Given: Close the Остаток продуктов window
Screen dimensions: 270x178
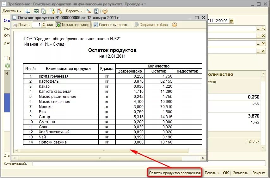Looking at the screenshot, I should (203, 18).
